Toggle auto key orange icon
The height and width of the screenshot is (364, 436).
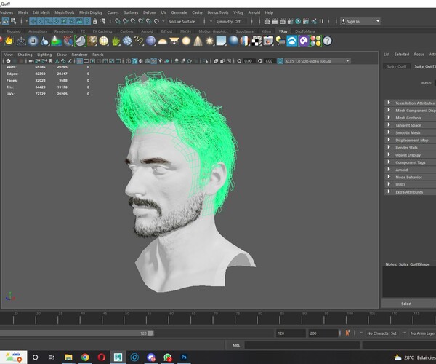click(347, 333)
